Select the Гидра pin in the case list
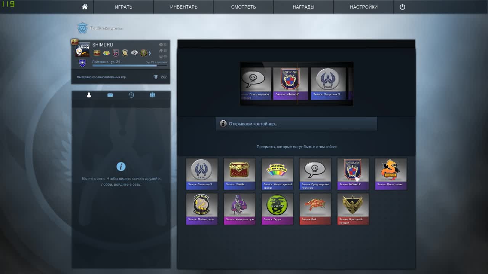This screenshot has width=488, height=274. click(277, 209)
